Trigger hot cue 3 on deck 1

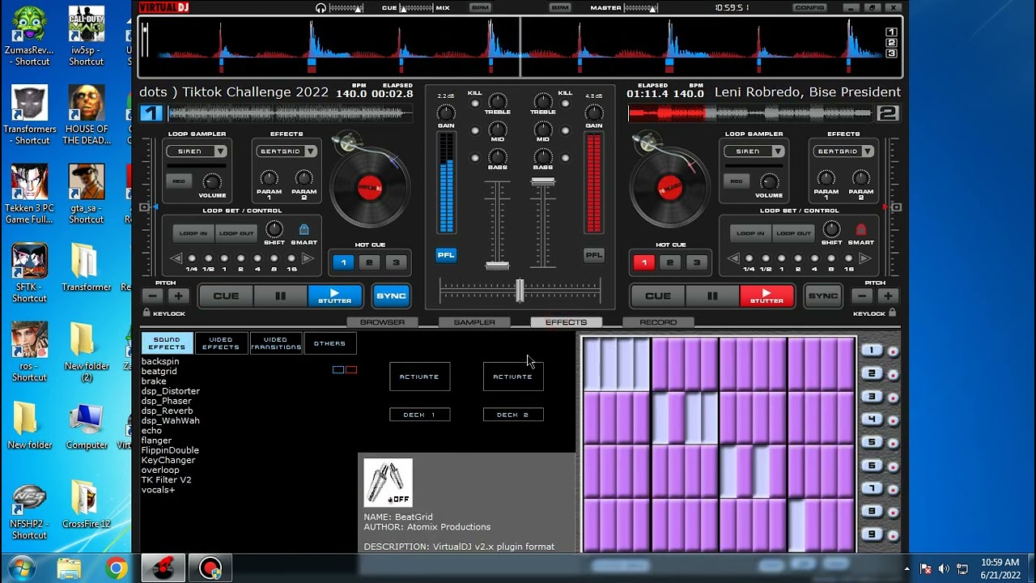point(396,262)
